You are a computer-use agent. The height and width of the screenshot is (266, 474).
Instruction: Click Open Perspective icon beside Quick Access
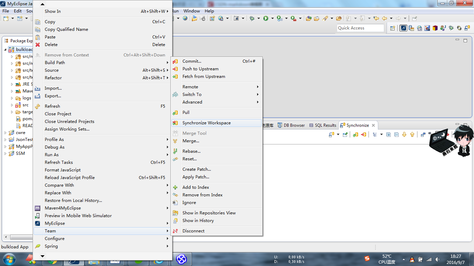tap(392, 28)
